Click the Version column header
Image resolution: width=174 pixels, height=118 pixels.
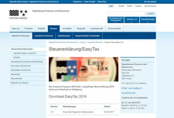point(54,107)
